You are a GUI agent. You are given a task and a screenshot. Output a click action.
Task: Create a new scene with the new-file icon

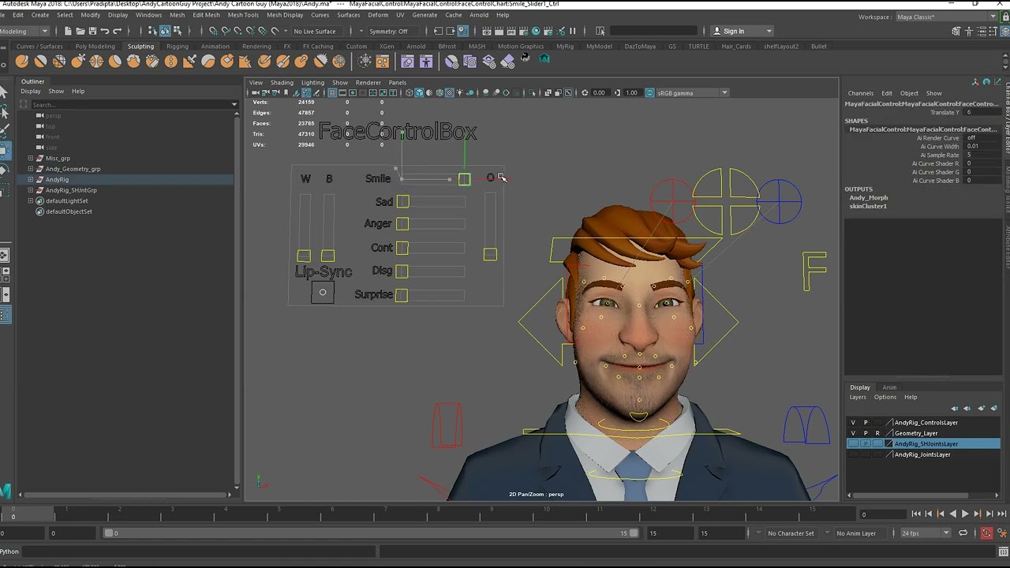[68, 31]
